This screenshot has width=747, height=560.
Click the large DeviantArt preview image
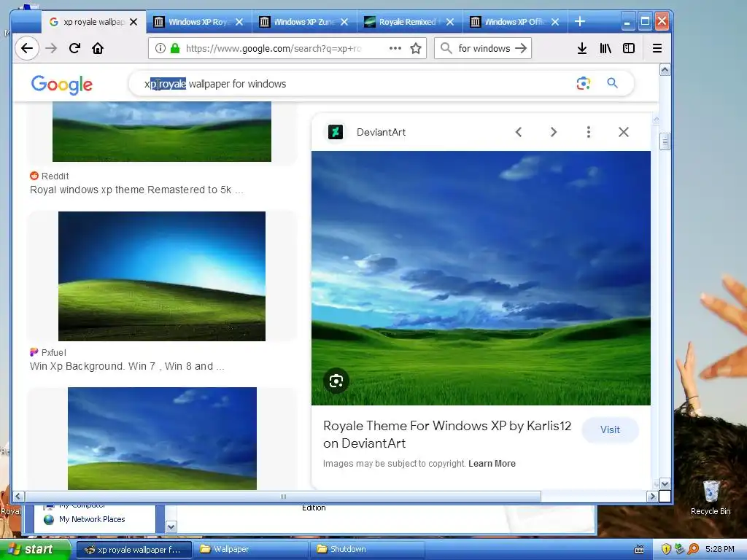click(x=481, y=278)
